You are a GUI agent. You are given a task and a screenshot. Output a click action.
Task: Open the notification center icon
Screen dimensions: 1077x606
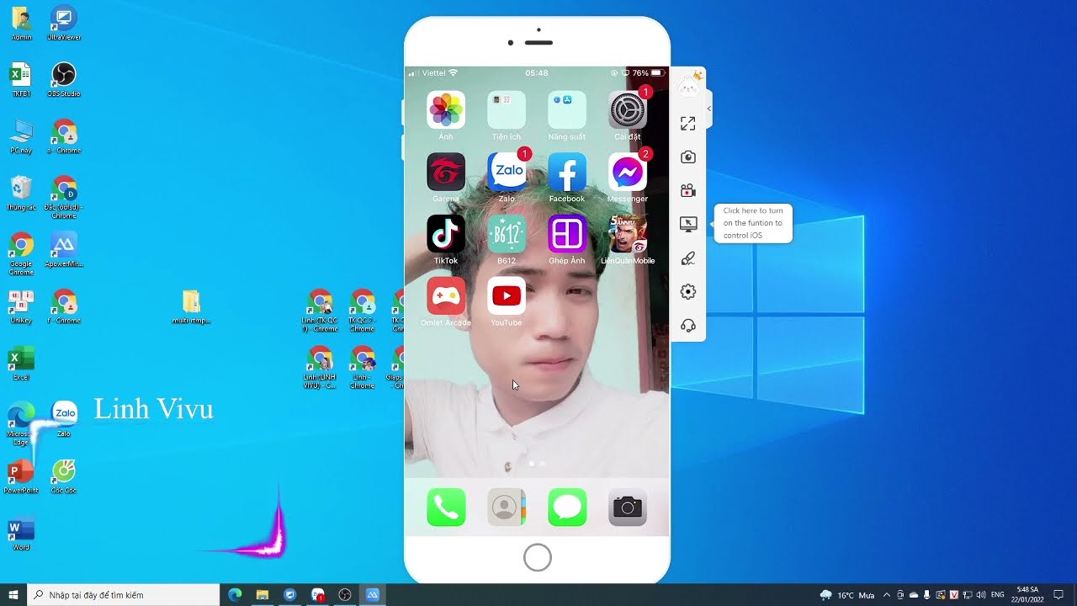click(1058, 595)
